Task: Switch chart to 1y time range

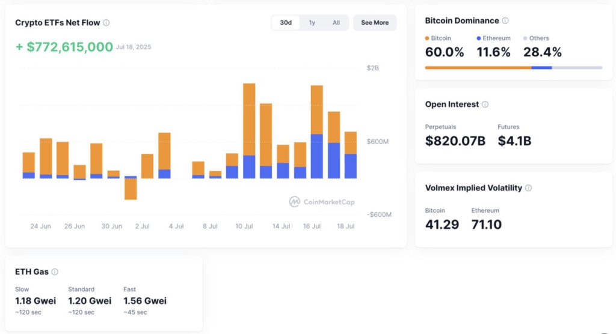Action: [312, 23]
